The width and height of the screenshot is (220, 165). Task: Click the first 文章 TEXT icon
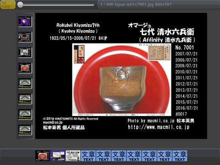88,156
